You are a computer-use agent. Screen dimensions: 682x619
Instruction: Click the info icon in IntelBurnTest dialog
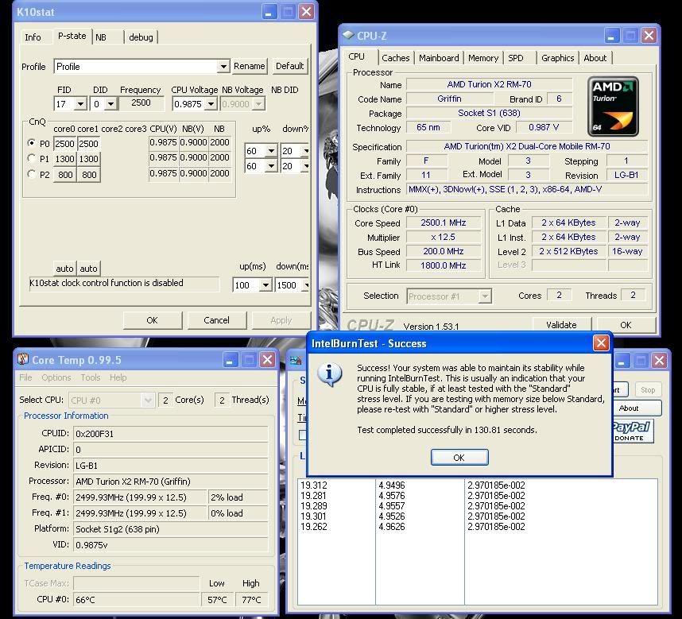[x=329, y=375]
